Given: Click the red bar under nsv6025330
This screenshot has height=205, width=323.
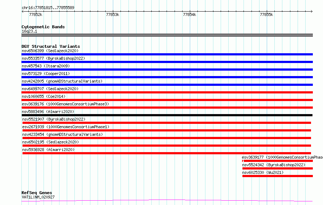Looking at the screenshot, I should tap(278, 176).
